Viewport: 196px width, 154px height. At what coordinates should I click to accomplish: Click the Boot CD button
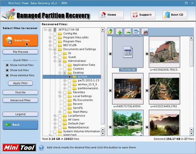pos(175,15)
